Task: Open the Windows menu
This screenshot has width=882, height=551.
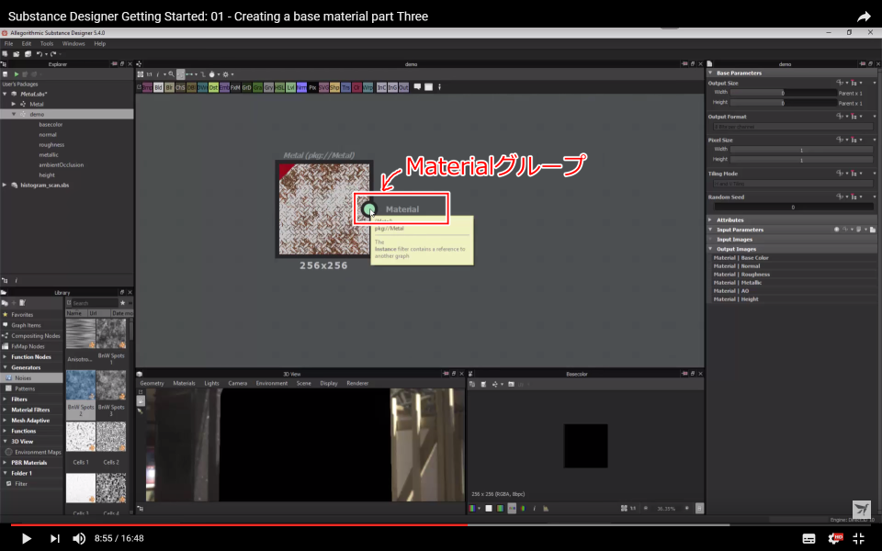Action: tap(73, 43)
